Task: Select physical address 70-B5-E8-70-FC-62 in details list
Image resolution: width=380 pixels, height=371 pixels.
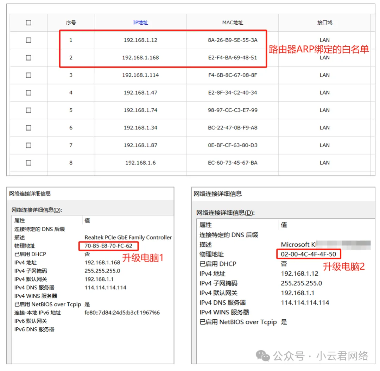Action: tap(108, 246)
